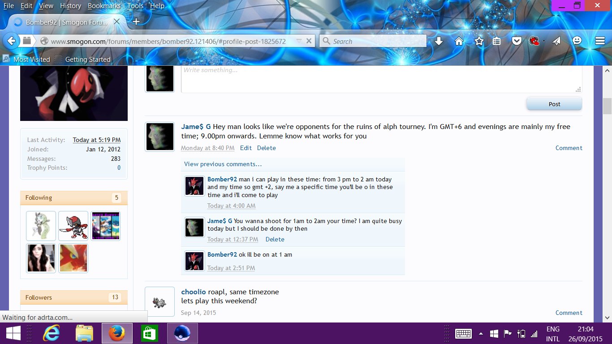Click the Post button
612x344 pixels.
pyautogui.click(x=554, y=104)
